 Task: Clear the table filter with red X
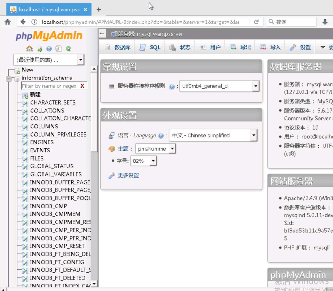pos(82,86)
